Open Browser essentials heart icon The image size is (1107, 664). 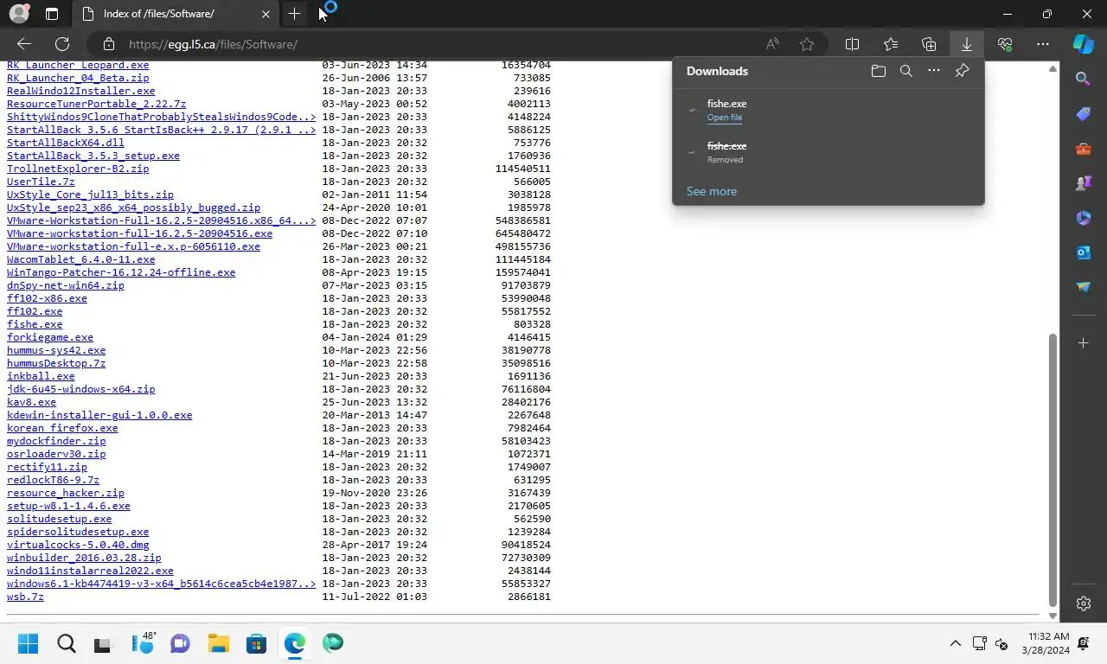click(1005, 44)
